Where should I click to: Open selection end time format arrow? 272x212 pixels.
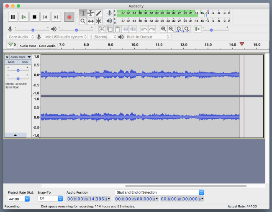coord(202,198)
